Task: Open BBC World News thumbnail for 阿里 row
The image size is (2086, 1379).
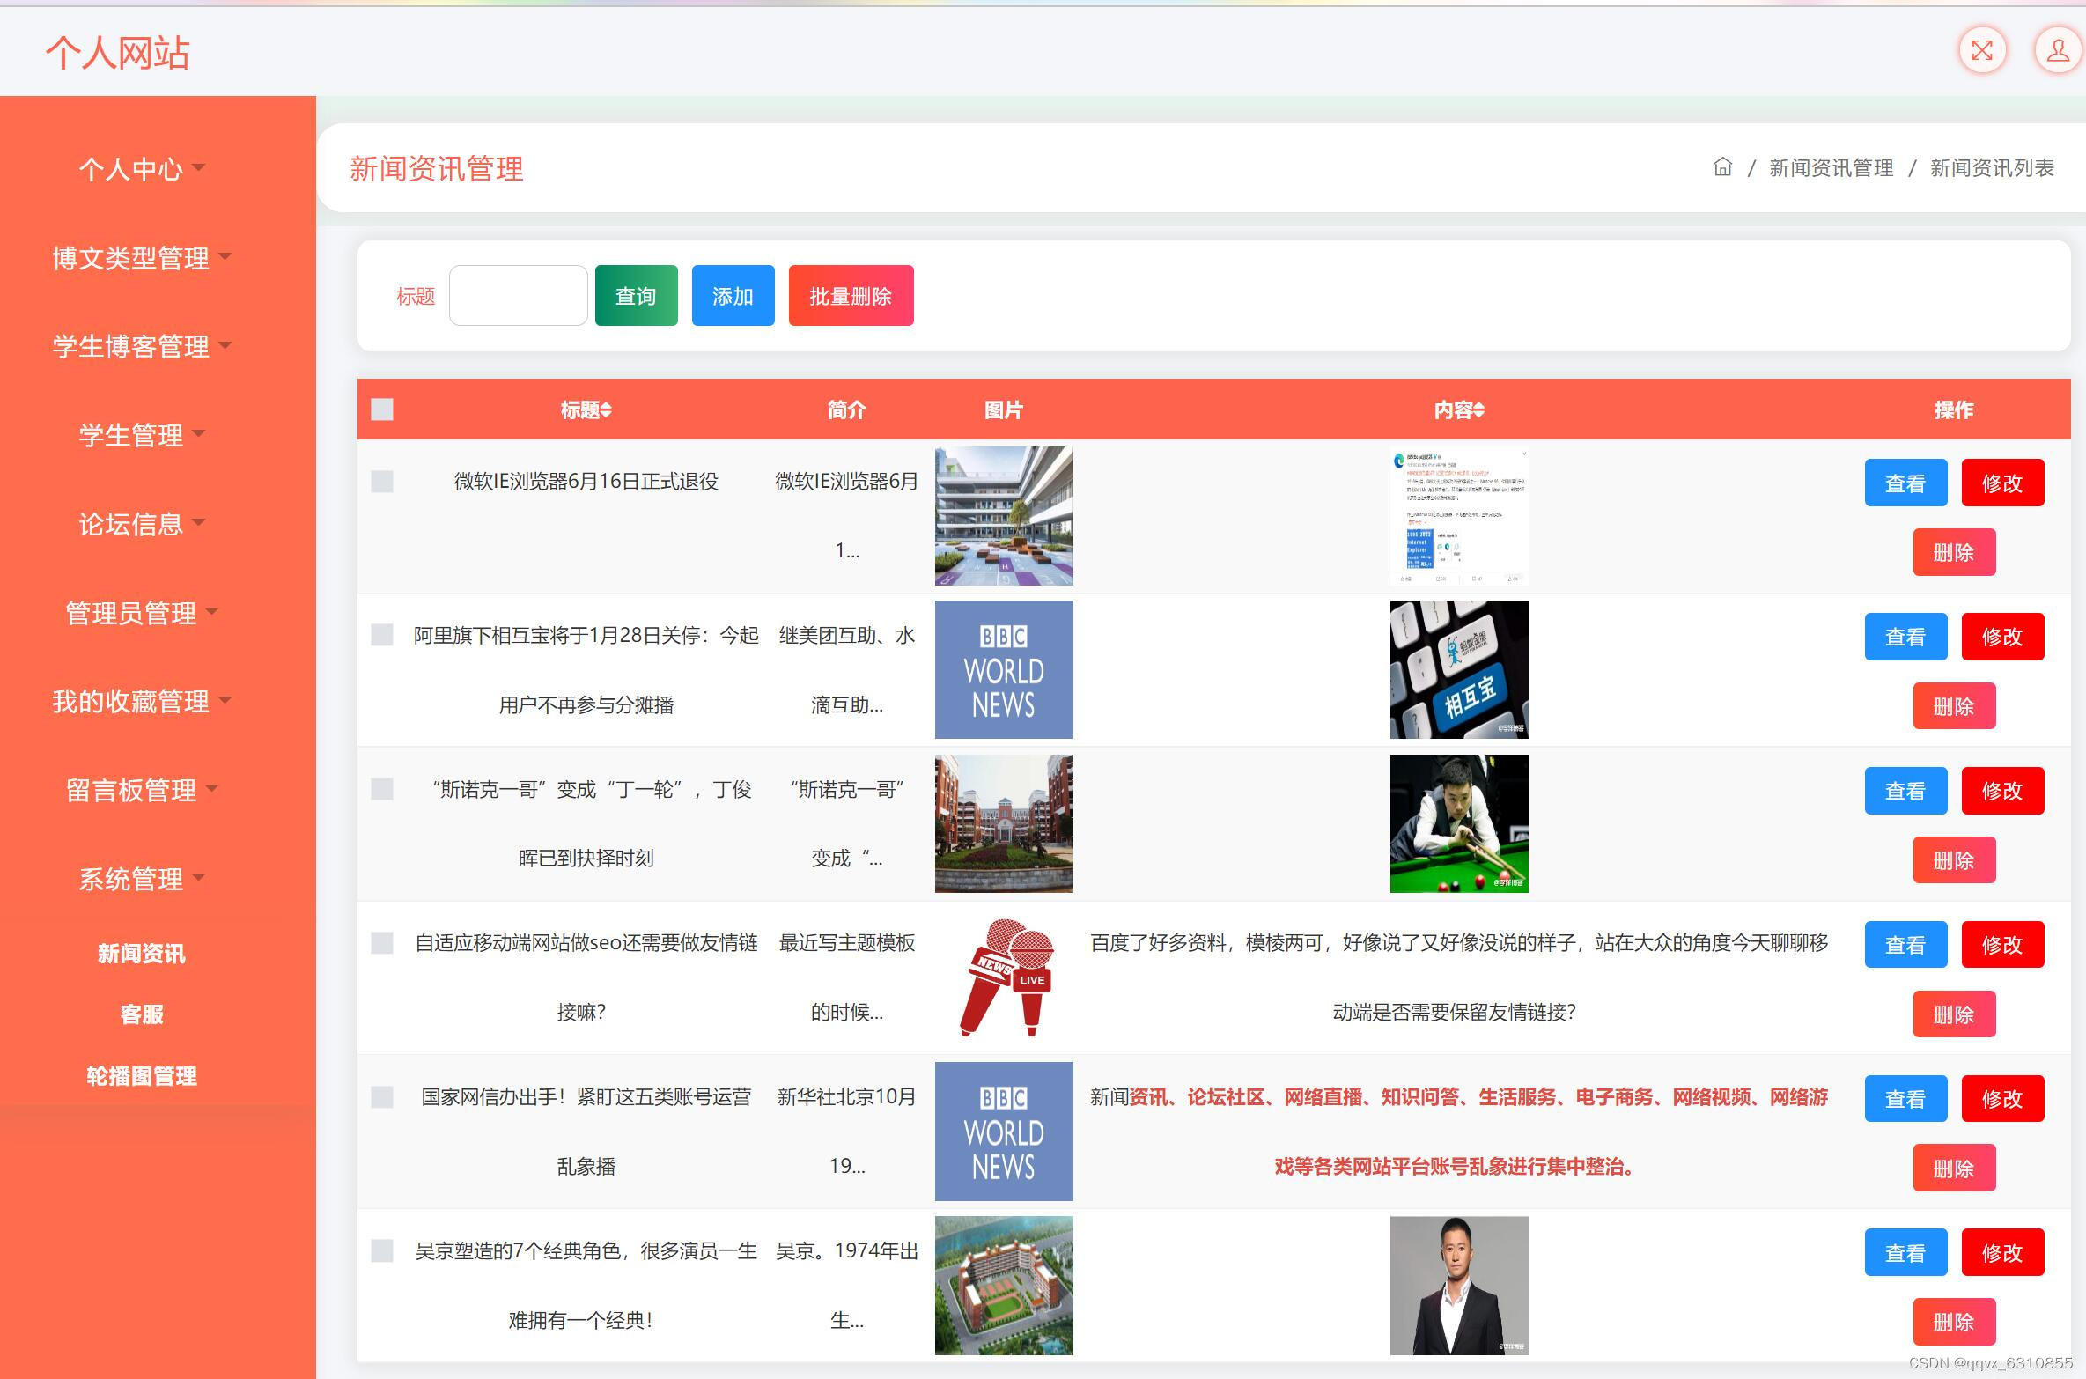Action: point(1003,669)
